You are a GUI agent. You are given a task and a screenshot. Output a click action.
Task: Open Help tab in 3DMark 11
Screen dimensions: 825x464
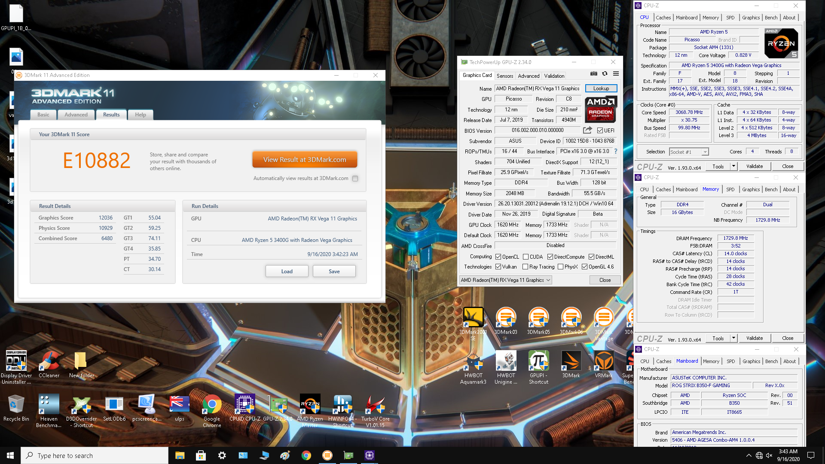141,115
